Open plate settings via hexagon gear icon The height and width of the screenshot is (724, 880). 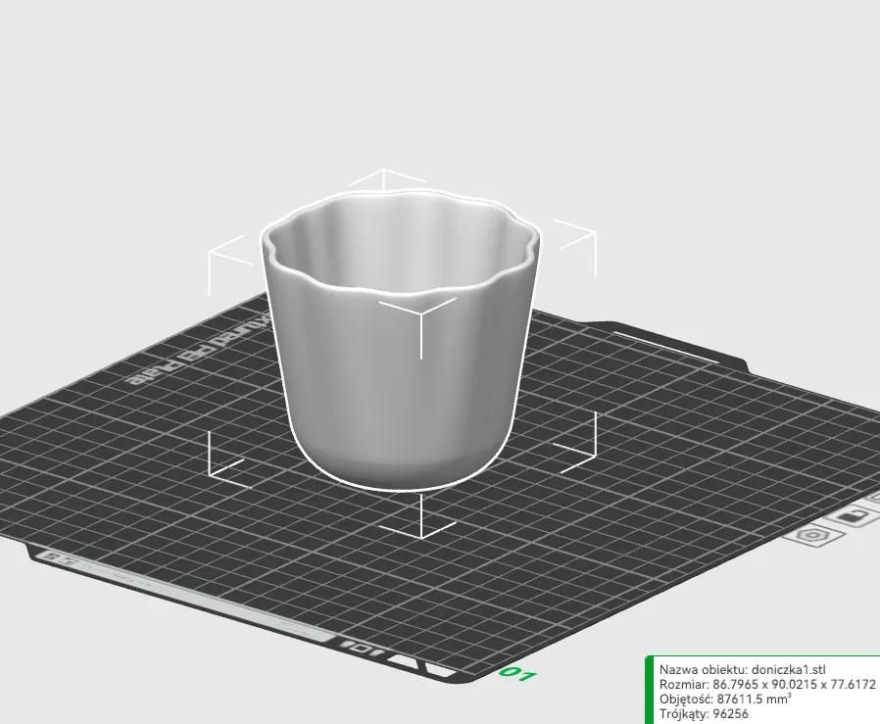click(x=812, y=536)
